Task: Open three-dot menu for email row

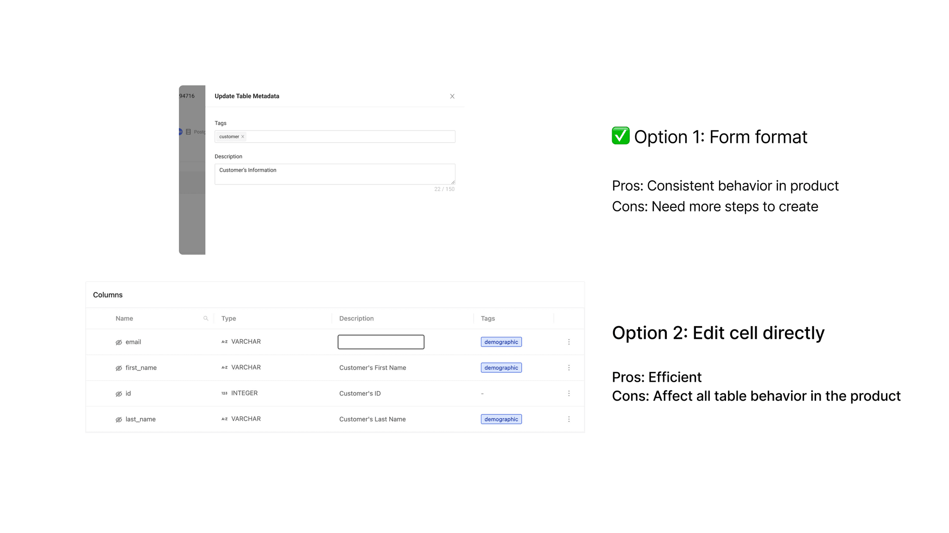Action: pyautogui.click(x=569, y=342)
